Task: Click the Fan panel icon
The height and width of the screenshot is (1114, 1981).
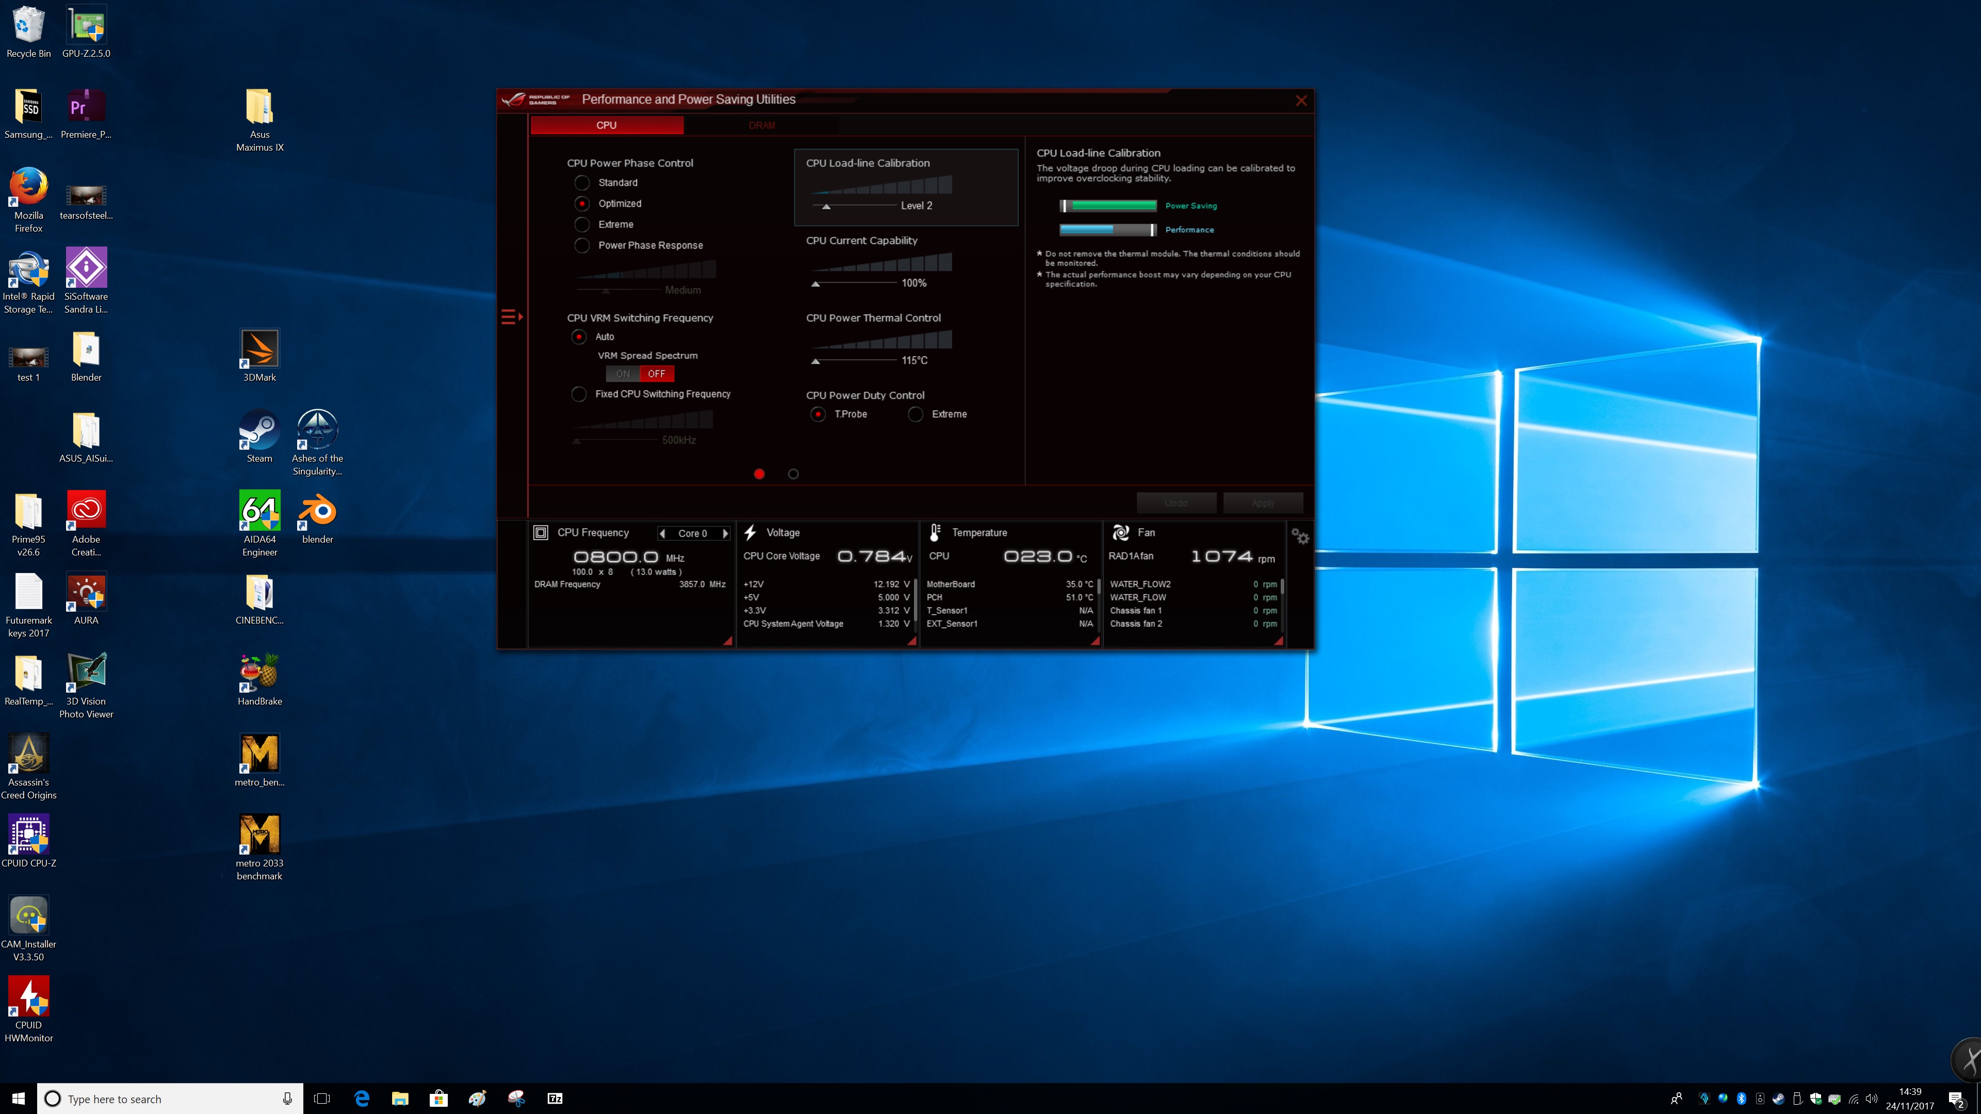Action: (1121, 533)
